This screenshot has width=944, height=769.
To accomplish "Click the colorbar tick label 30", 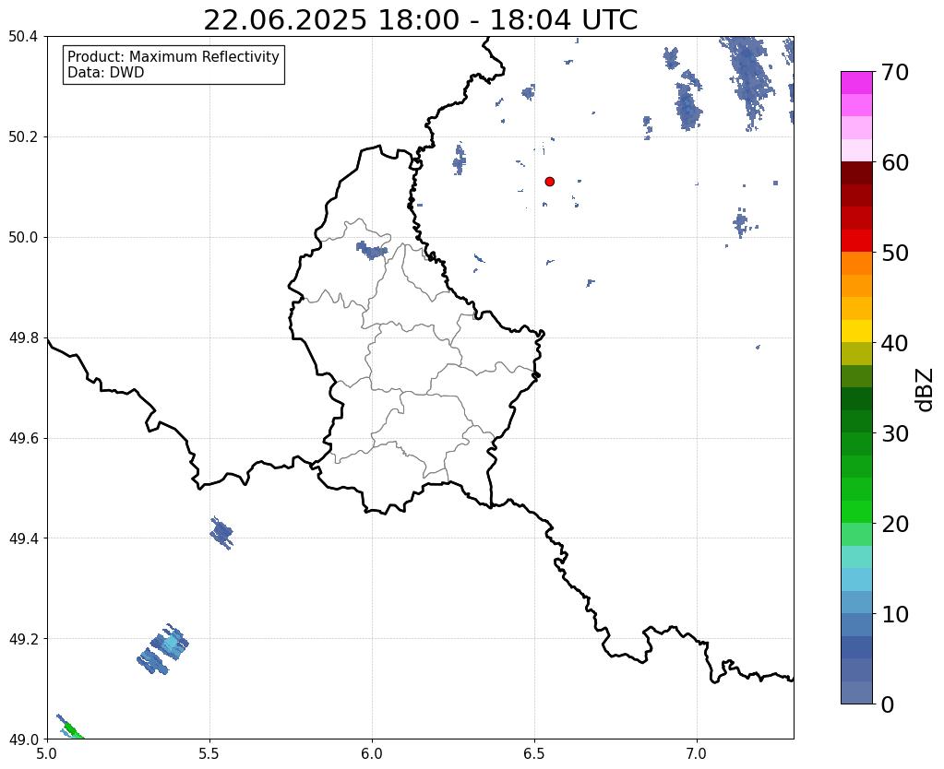I will (895, 433).
